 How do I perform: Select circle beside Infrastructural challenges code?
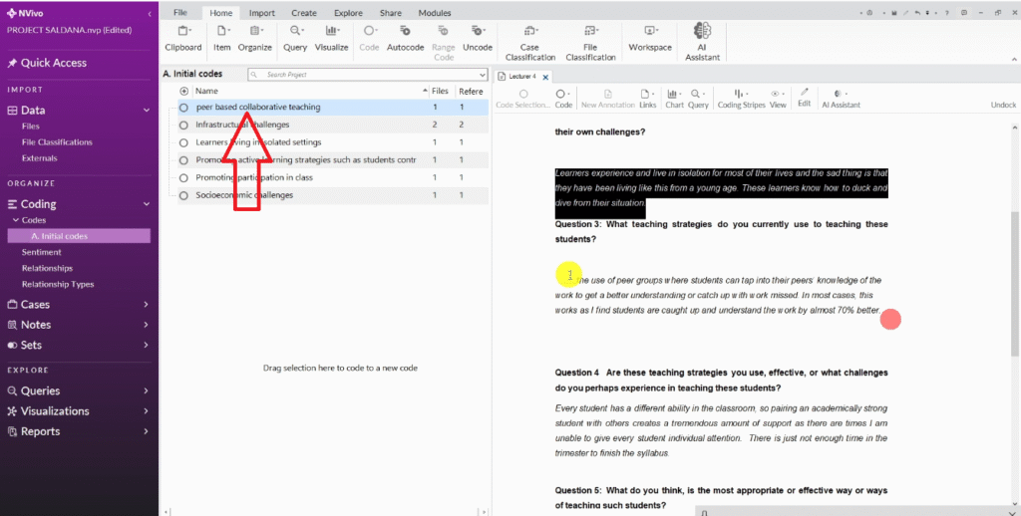[x=184, y=125]
